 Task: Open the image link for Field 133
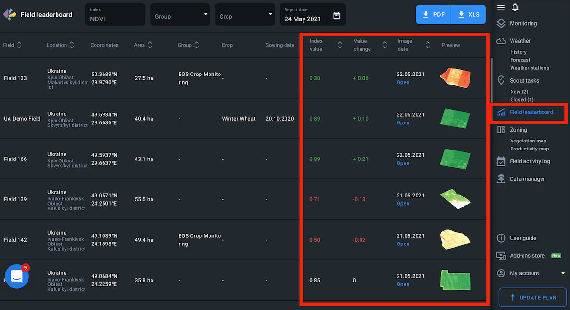click(x=403, y=83)
